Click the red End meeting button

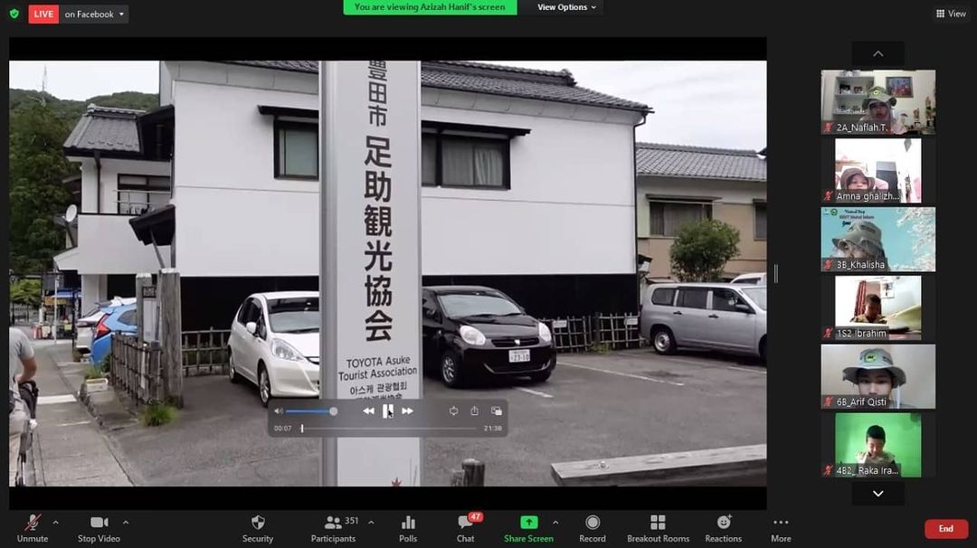945,529
